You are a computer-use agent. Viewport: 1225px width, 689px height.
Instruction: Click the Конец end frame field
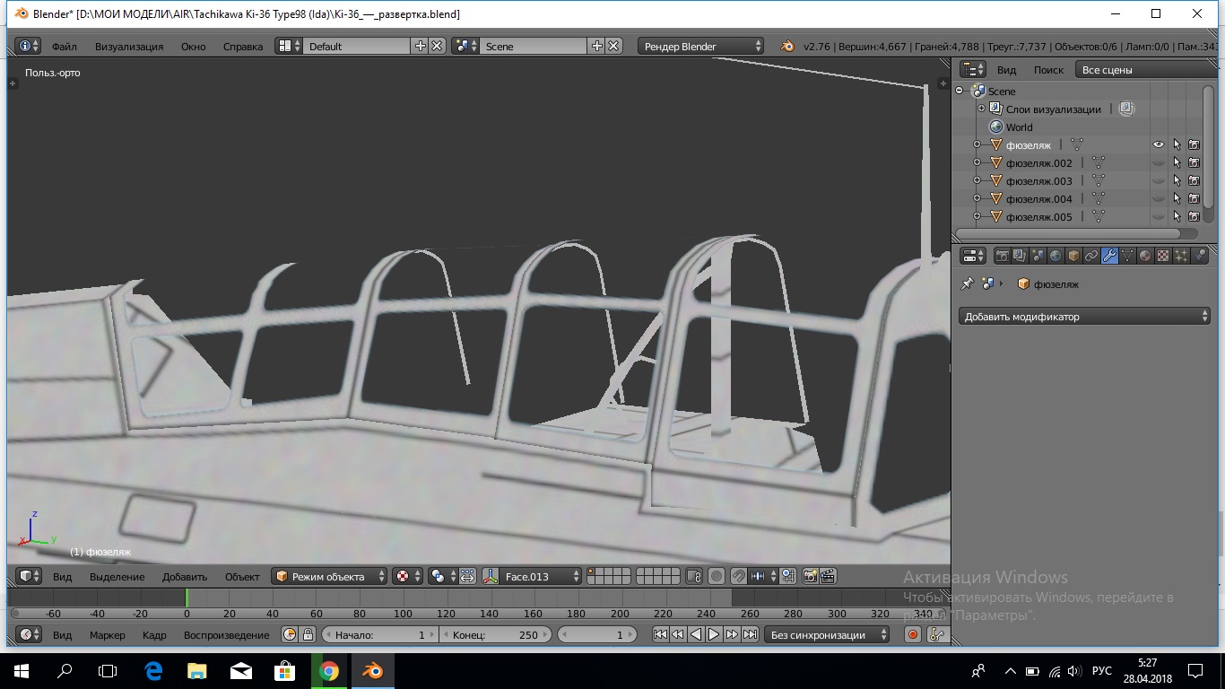(x=495, y=634)
